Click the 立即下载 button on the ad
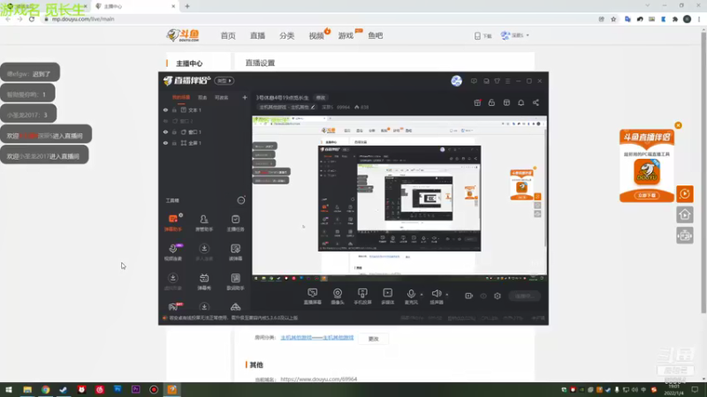This screenshot has height=397, width=707. click(647, 195)
